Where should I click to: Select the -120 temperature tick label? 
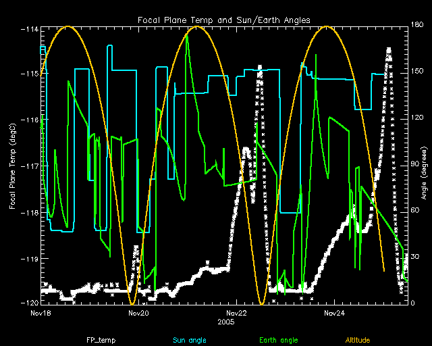point(30,303)
